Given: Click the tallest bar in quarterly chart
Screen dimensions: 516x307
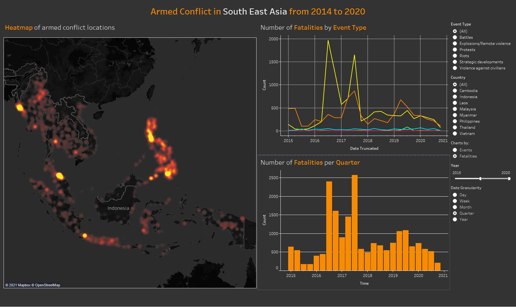Looking at the screenshot, I should point(354,223).
